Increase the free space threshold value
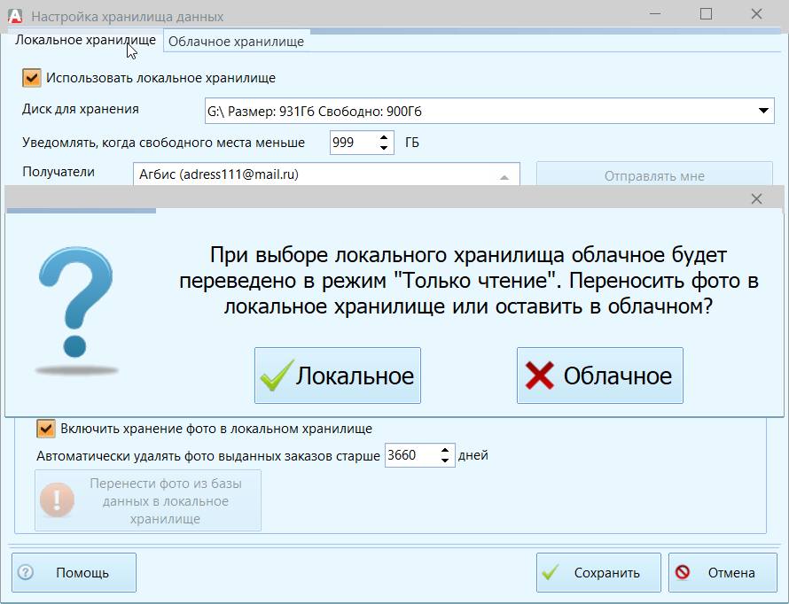The image size is (789, 604). (384, 137)
